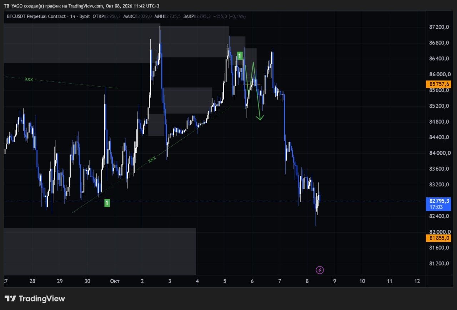Click the МИН value 82735,5
The image size is (457, 310).
pyautogui.click(x=172, y=16)
